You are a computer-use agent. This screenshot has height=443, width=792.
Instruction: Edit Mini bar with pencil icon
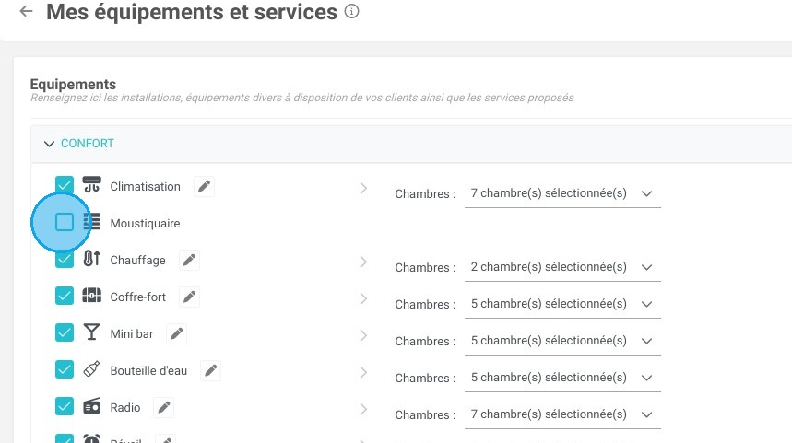coord(177,334)
